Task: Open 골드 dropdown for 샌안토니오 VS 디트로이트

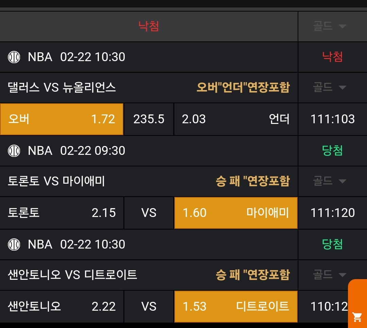Action: point(329,274)
